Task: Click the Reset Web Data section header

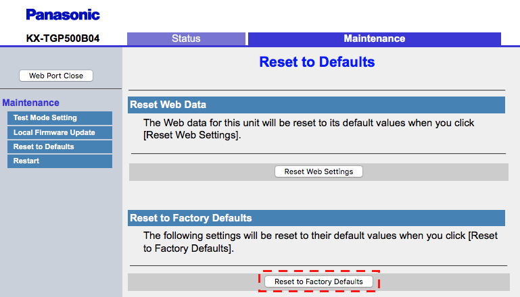Action: pyautogui.click(x=316, y=105)
